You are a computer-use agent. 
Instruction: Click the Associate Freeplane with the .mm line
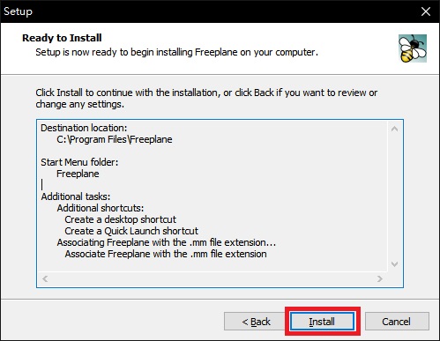click(x=166, y=254)
